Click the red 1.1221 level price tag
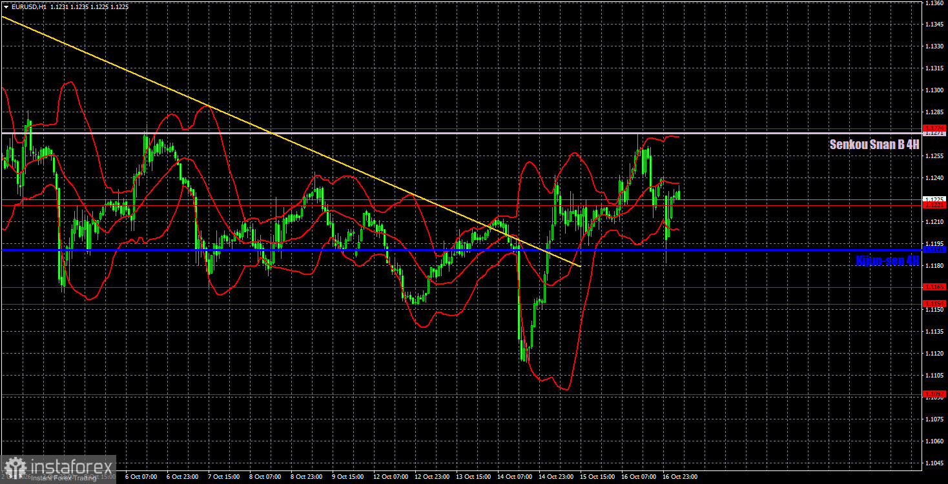948x484 pixels. click(934, 206)
